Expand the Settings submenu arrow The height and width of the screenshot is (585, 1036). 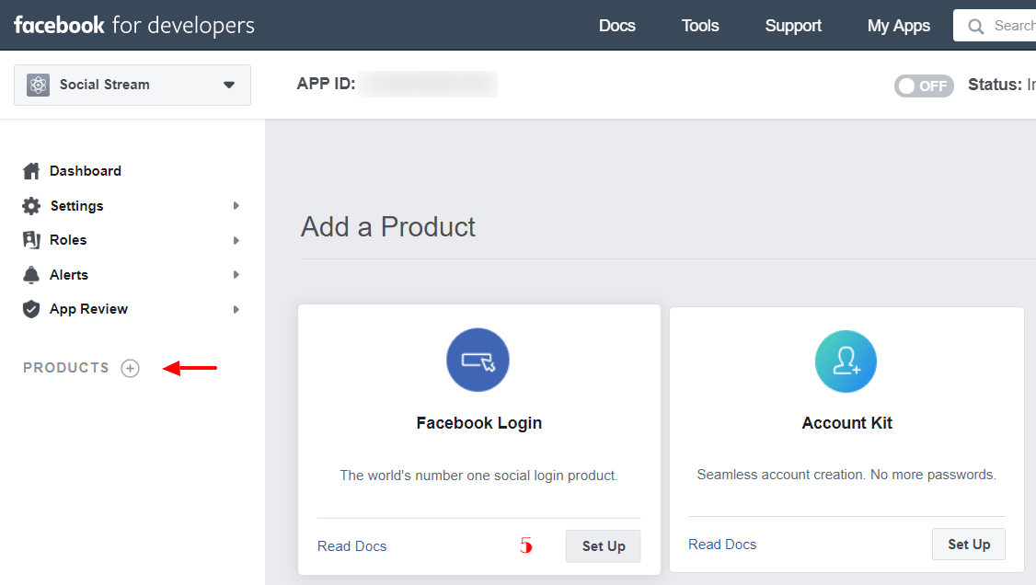click(236, 206)
